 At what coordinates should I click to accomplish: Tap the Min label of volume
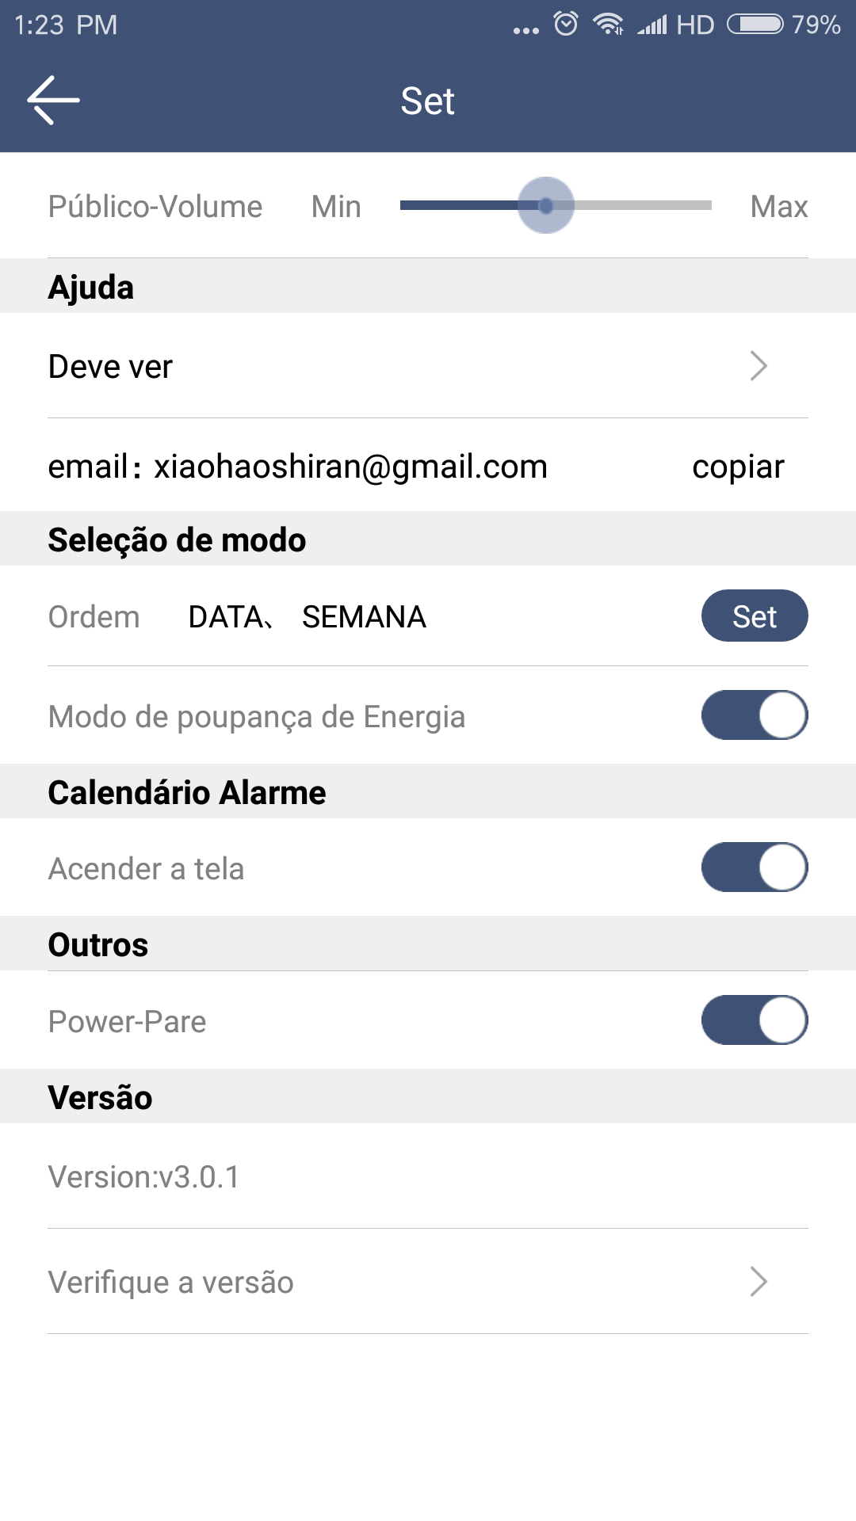pyautogui.click(x=336, y=207)
